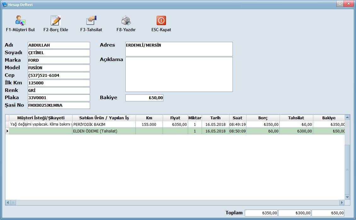Click the F8-Yazdır printer icon

[126, 21]
